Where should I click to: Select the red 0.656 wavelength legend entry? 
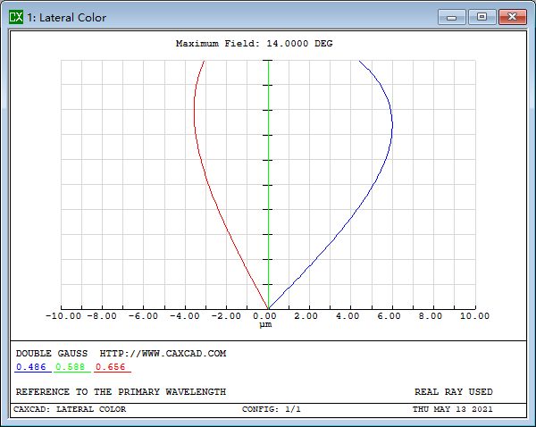tap(111, 367)
